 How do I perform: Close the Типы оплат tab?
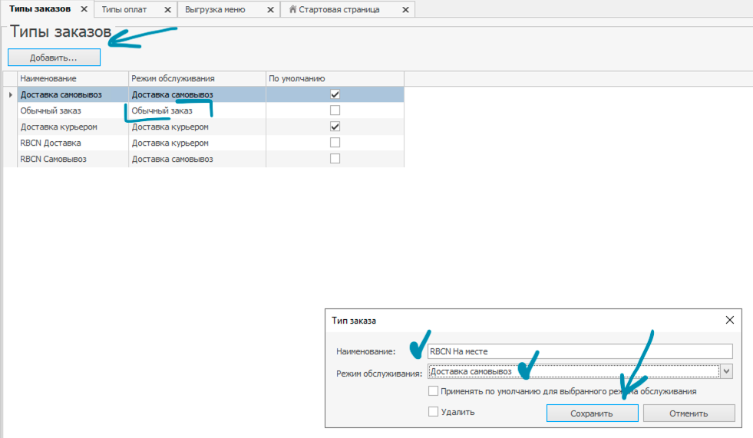(167, 10)
